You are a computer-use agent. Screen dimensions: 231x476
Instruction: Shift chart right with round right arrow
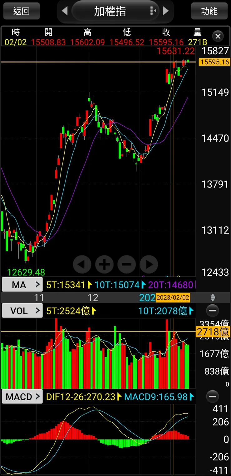click(149, 265)
